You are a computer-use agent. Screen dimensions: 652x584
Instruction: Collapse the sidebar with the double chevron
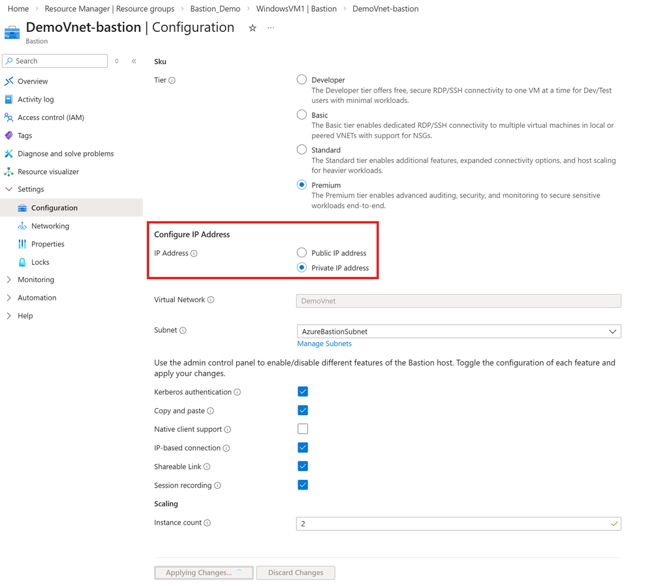134,61
